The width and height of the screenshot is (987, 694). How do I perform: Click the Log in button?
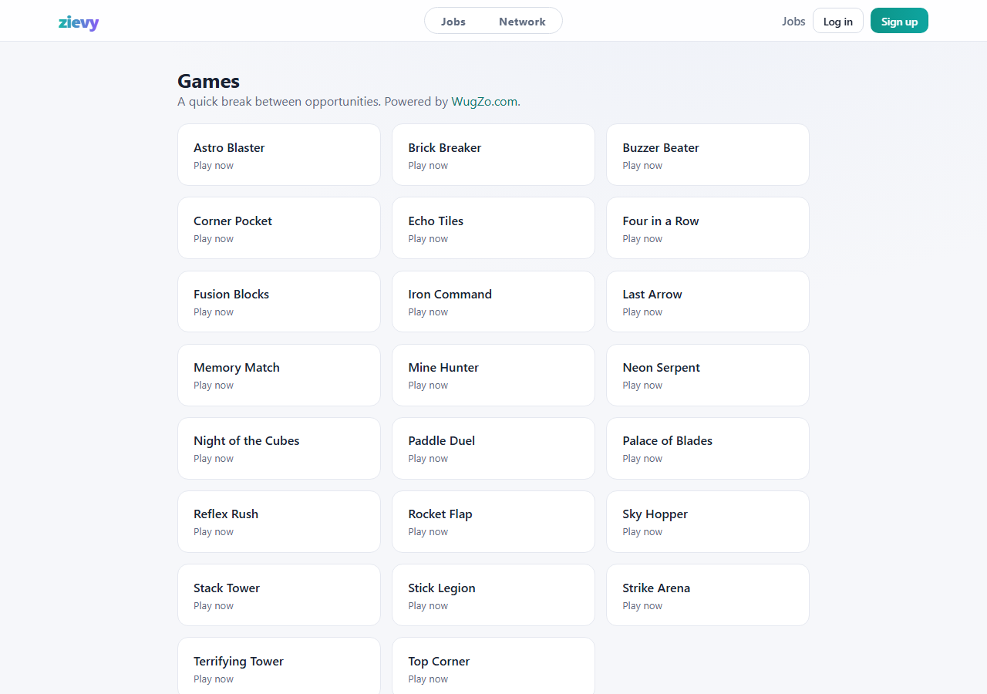(838, 21)
